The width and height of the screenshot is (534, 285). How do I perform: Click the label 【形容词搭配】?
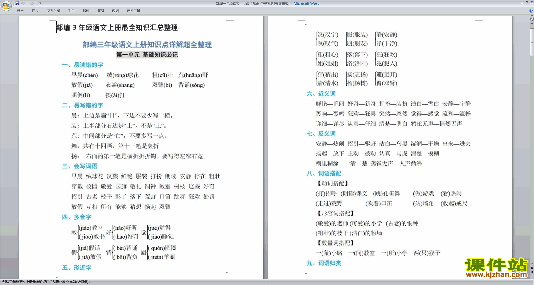click(x=335, y=214)
